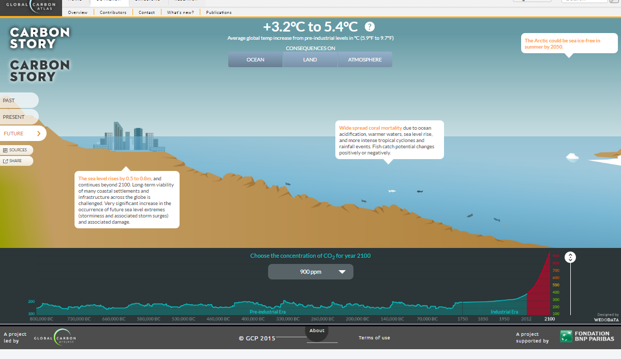Viewport: 621px width, 359px height.
Task: Click the FUTURE arrow chevron
Action: coord(38,133)
